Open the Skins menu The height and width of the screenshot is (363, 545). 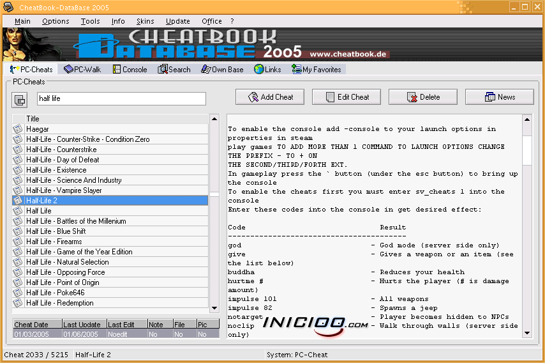(146, 21)
